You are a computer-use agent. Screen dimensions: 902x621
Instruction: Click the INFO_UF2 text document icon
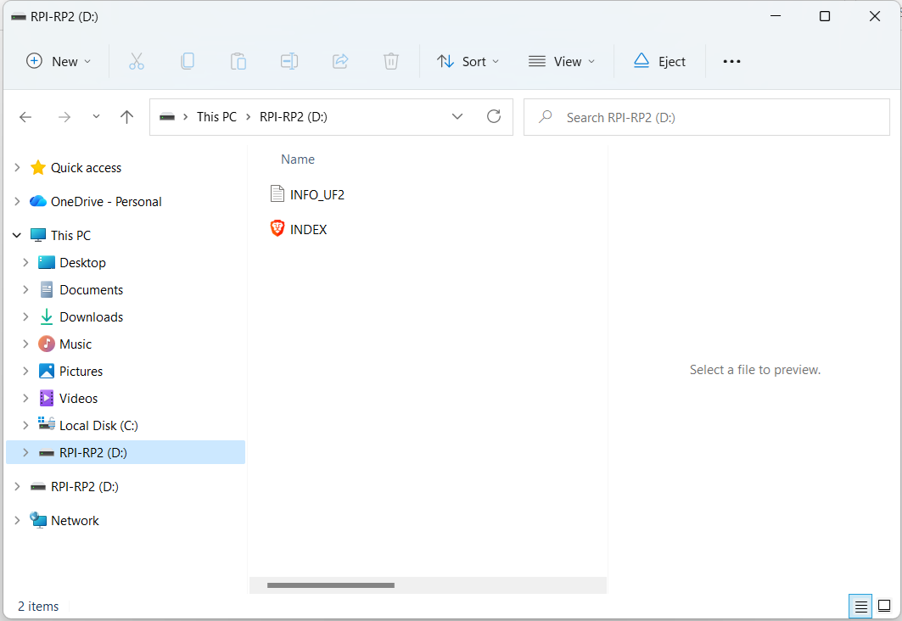277,193
